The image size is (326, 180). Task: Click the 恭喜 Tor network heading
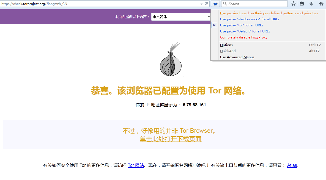(168, 91)
